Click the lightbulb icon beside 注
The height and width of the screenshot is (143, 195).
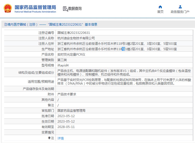(49, 138)
